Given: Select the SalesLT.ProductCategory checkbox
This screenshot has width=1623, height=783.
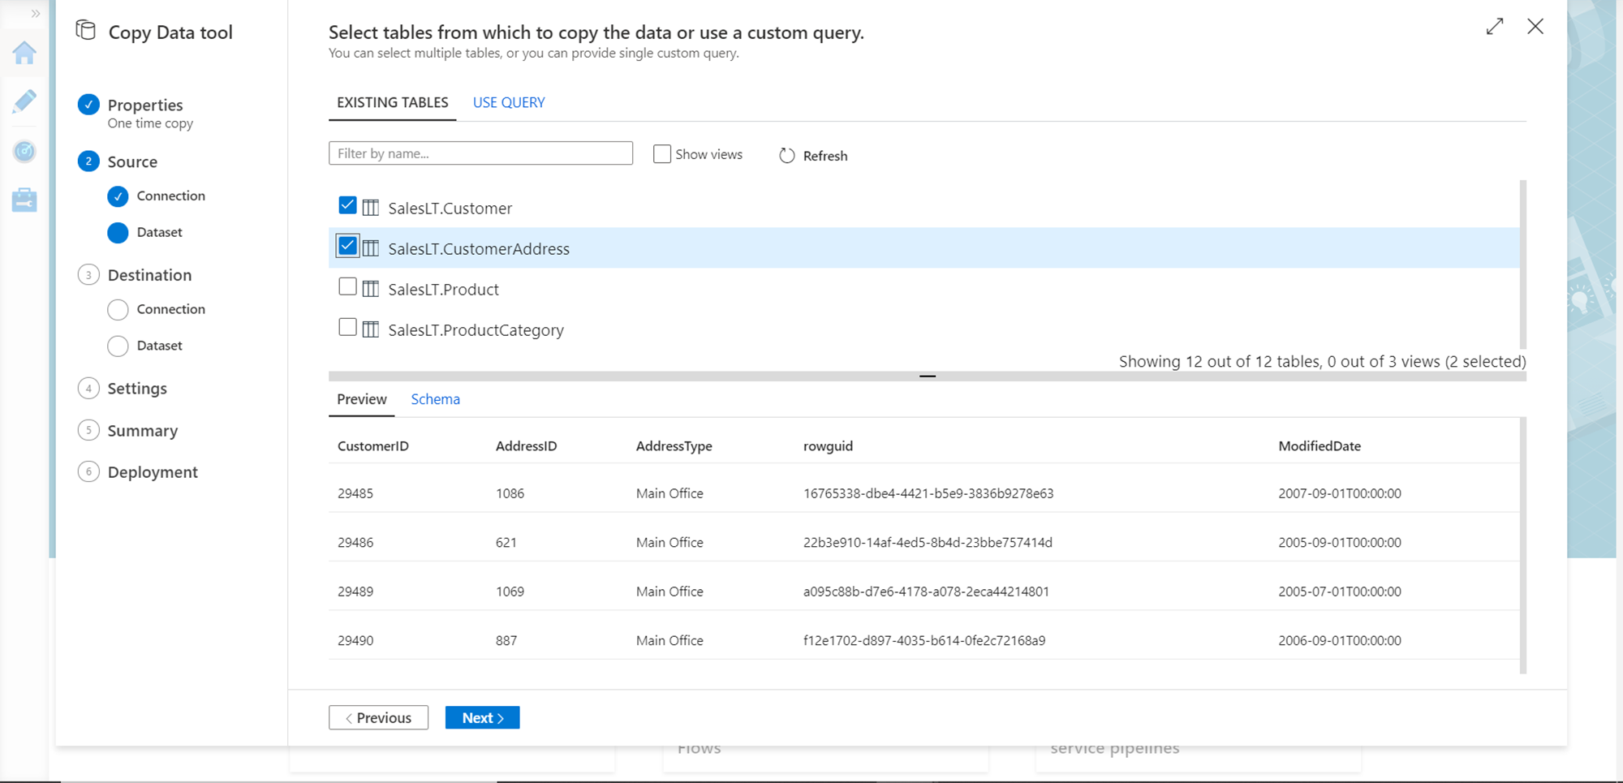Looking at the screenshot, I should [x=347, y=327].
